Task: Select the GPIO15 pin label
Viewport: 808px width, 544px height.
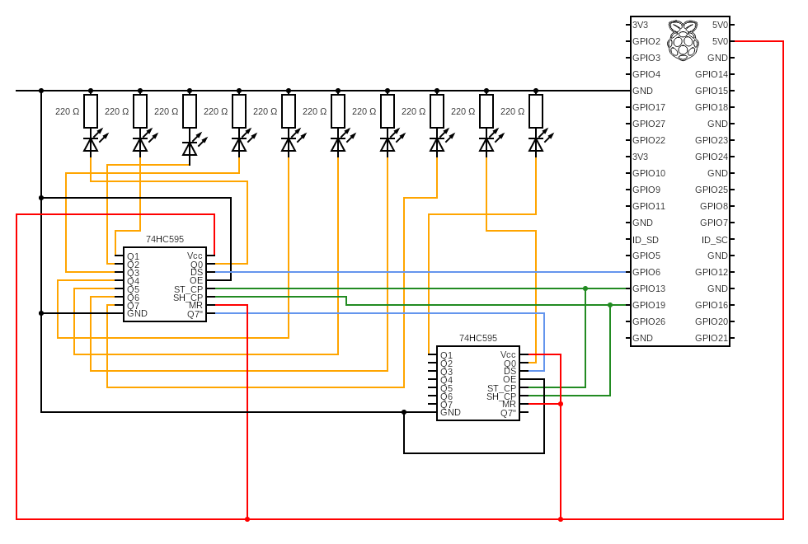Action: 711,91
